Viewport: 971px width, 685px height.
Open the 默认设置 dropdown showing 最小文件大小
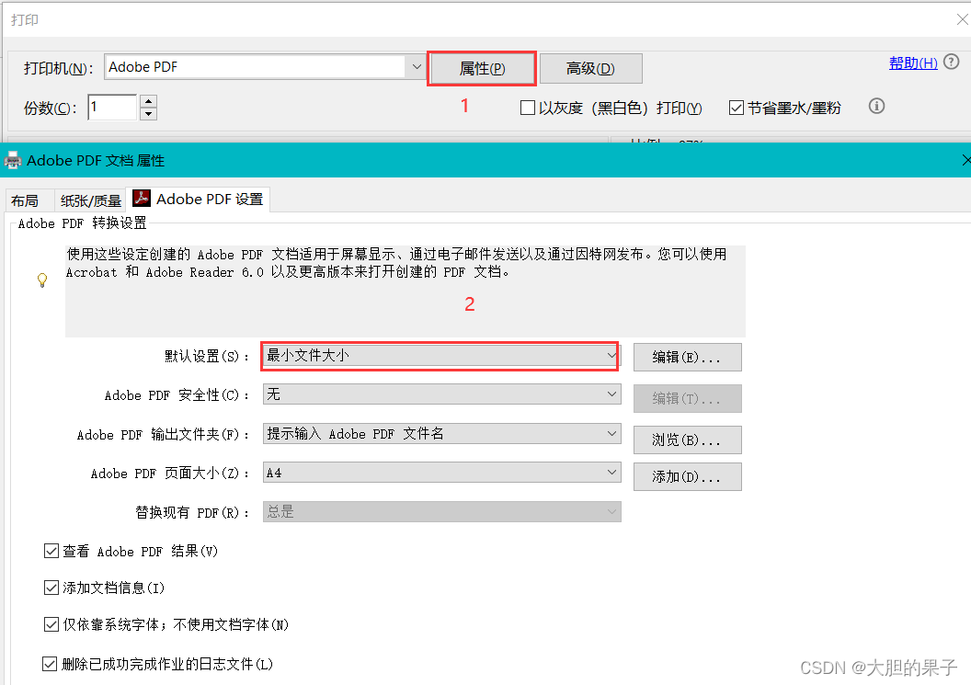(x=440, y=356)
